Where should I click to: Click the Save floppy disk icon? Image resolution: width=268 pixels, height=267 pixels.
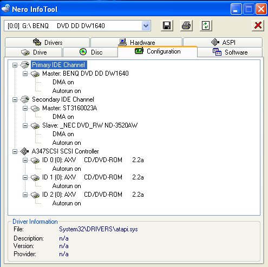pyautogui.click(x=167, y=25)
